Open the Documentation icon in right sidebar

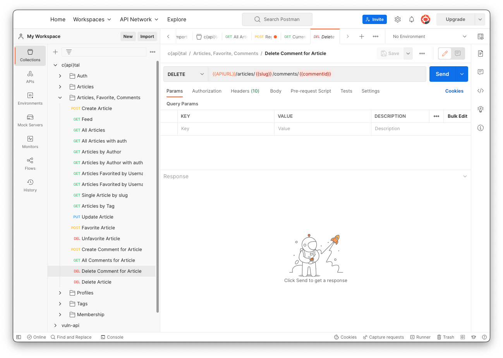pyautogui.click(x=481, y=53)
